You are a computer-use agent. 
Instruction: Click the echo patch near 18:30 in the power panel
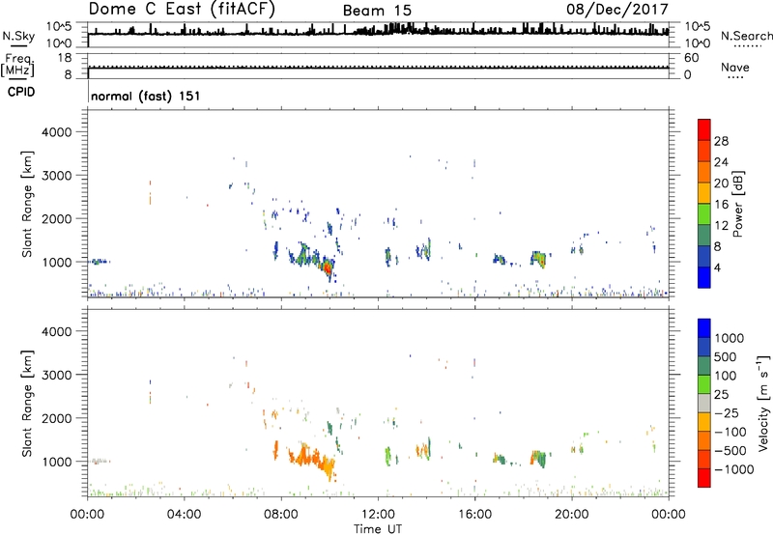538,259
